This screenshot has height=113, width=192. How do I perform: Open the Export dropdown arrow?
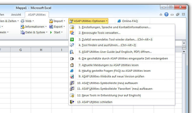point(64,27)
